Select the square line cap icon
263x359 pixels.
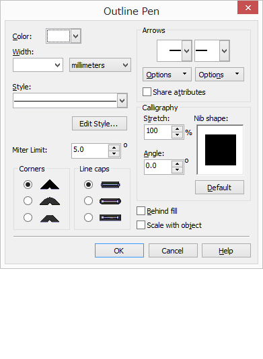pyautogui.click(x=110, y=184)
